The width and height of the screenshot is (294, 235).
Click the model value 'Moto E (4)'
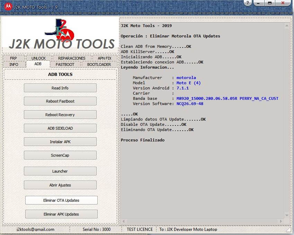pos(189,83)
